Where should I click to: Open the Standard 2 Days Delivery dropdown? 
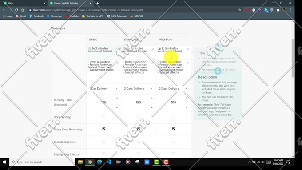pyautogui.click(x=139, y=89)
